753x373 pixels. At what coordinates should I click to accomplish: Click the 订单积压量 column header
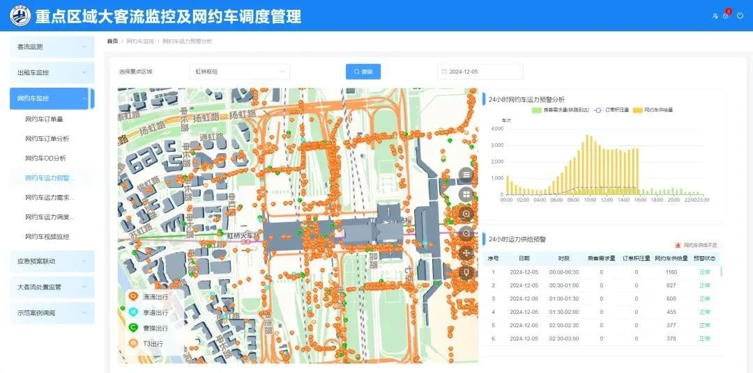[637, 258]
